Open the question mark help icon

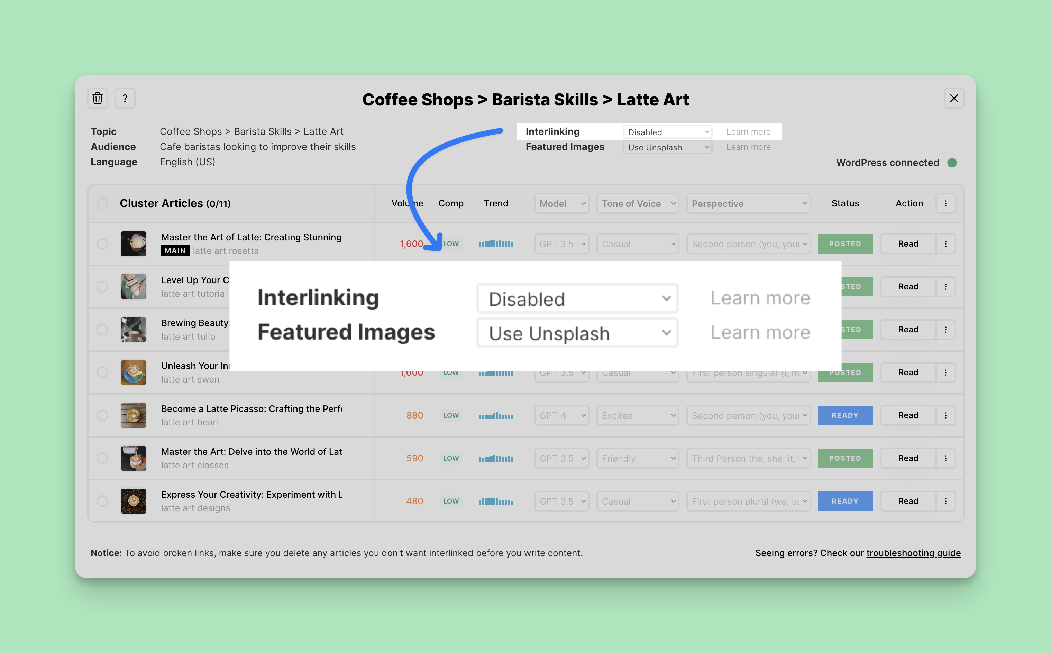pos(125,99)
